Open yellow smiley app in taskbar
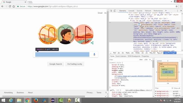 click(69, 100)
